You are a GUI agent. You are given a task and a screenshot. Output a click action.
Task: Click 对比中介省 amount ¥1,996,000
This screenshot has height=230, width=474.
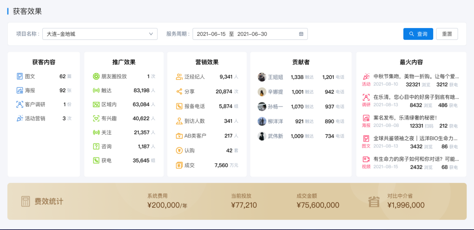click(406, 205)
